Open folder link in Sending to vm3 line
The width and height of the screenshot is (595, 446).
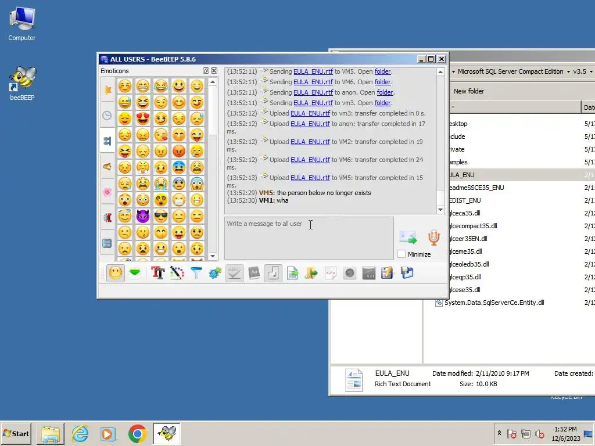(x=382, y=103)
